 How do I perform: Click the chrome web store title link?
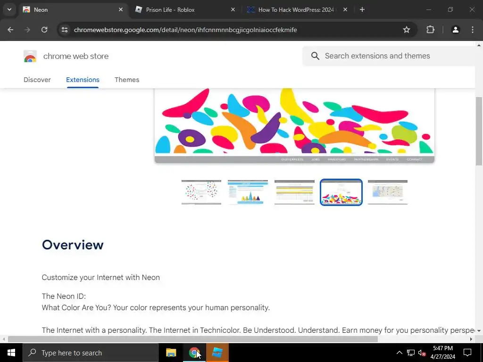[x=76, y=56]
